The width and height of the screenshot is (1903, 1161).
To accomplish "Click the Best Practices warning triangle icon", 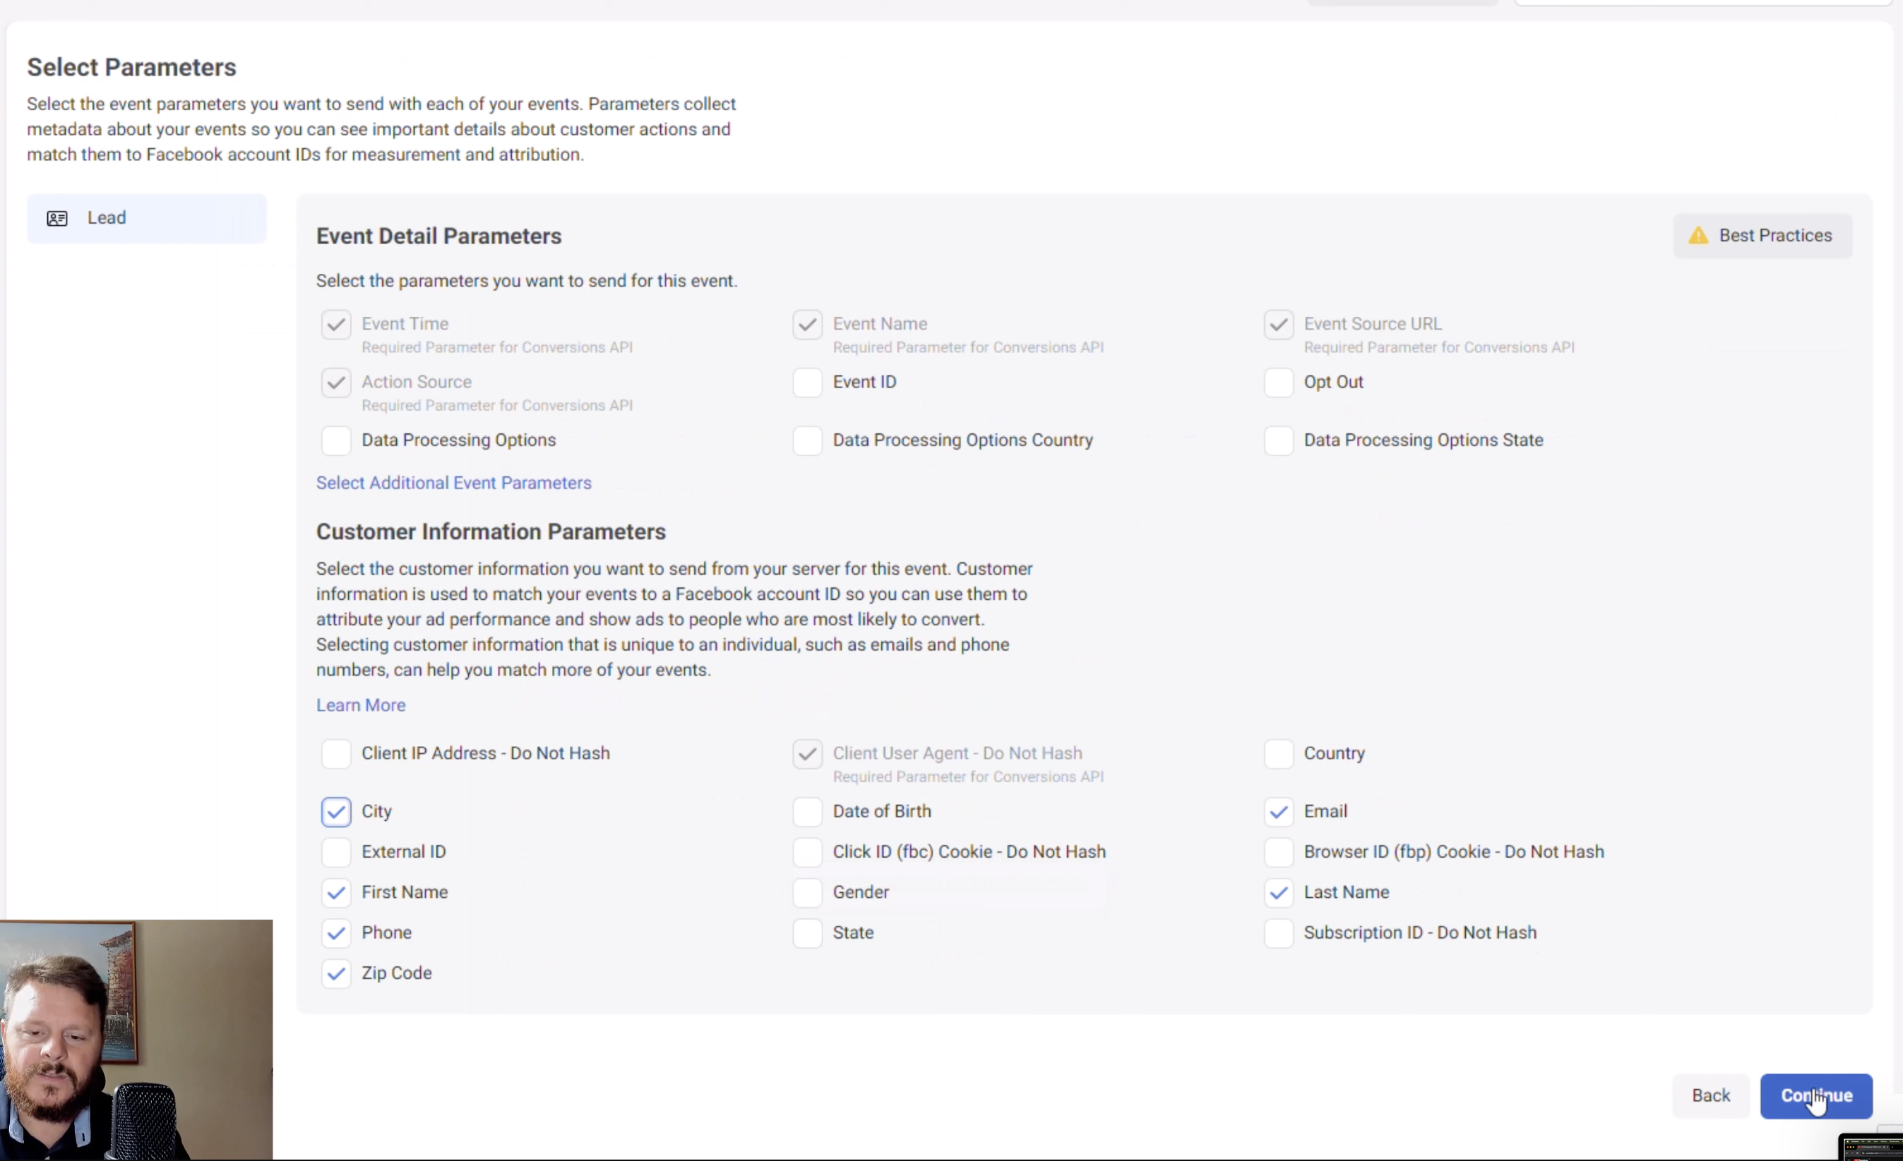I will (1698, 236).
